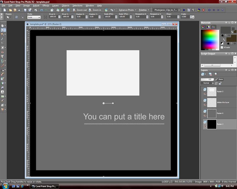Click the Undo arrow in the toolbar
The width and height of the screenshot is (237, 189).
41,10
